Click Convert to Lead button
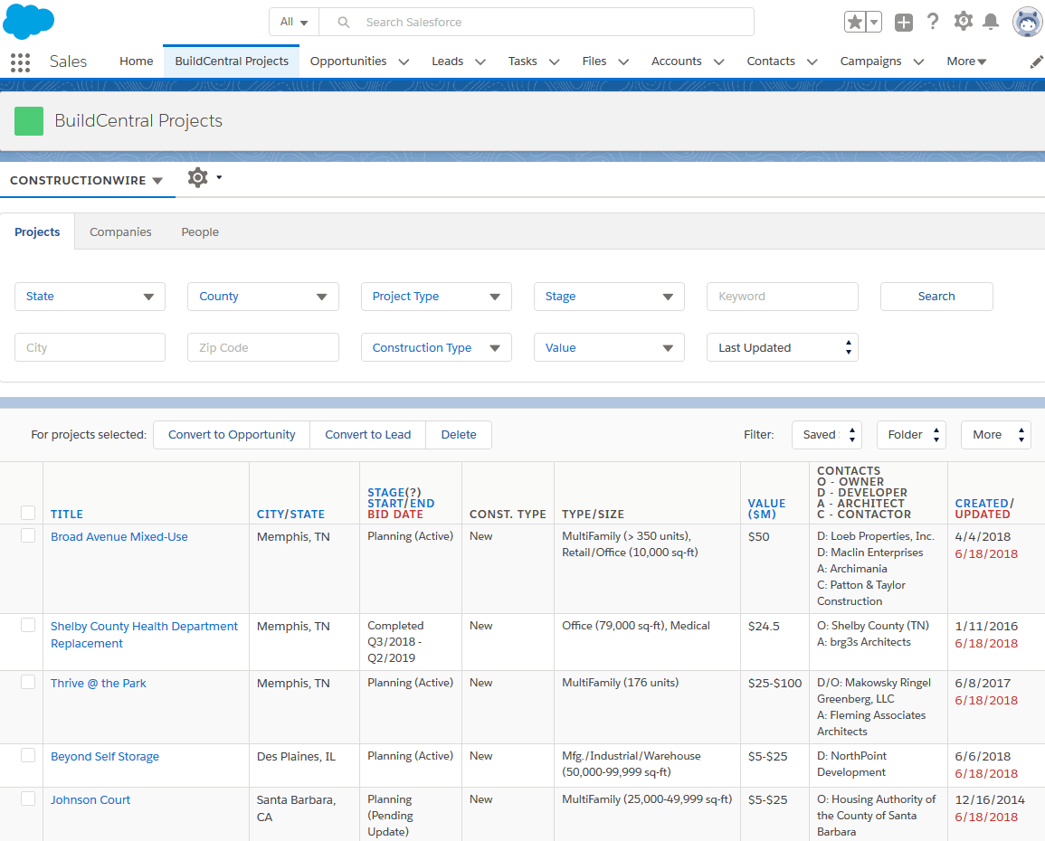1045x841 pixels. click(x=368, y=435)
